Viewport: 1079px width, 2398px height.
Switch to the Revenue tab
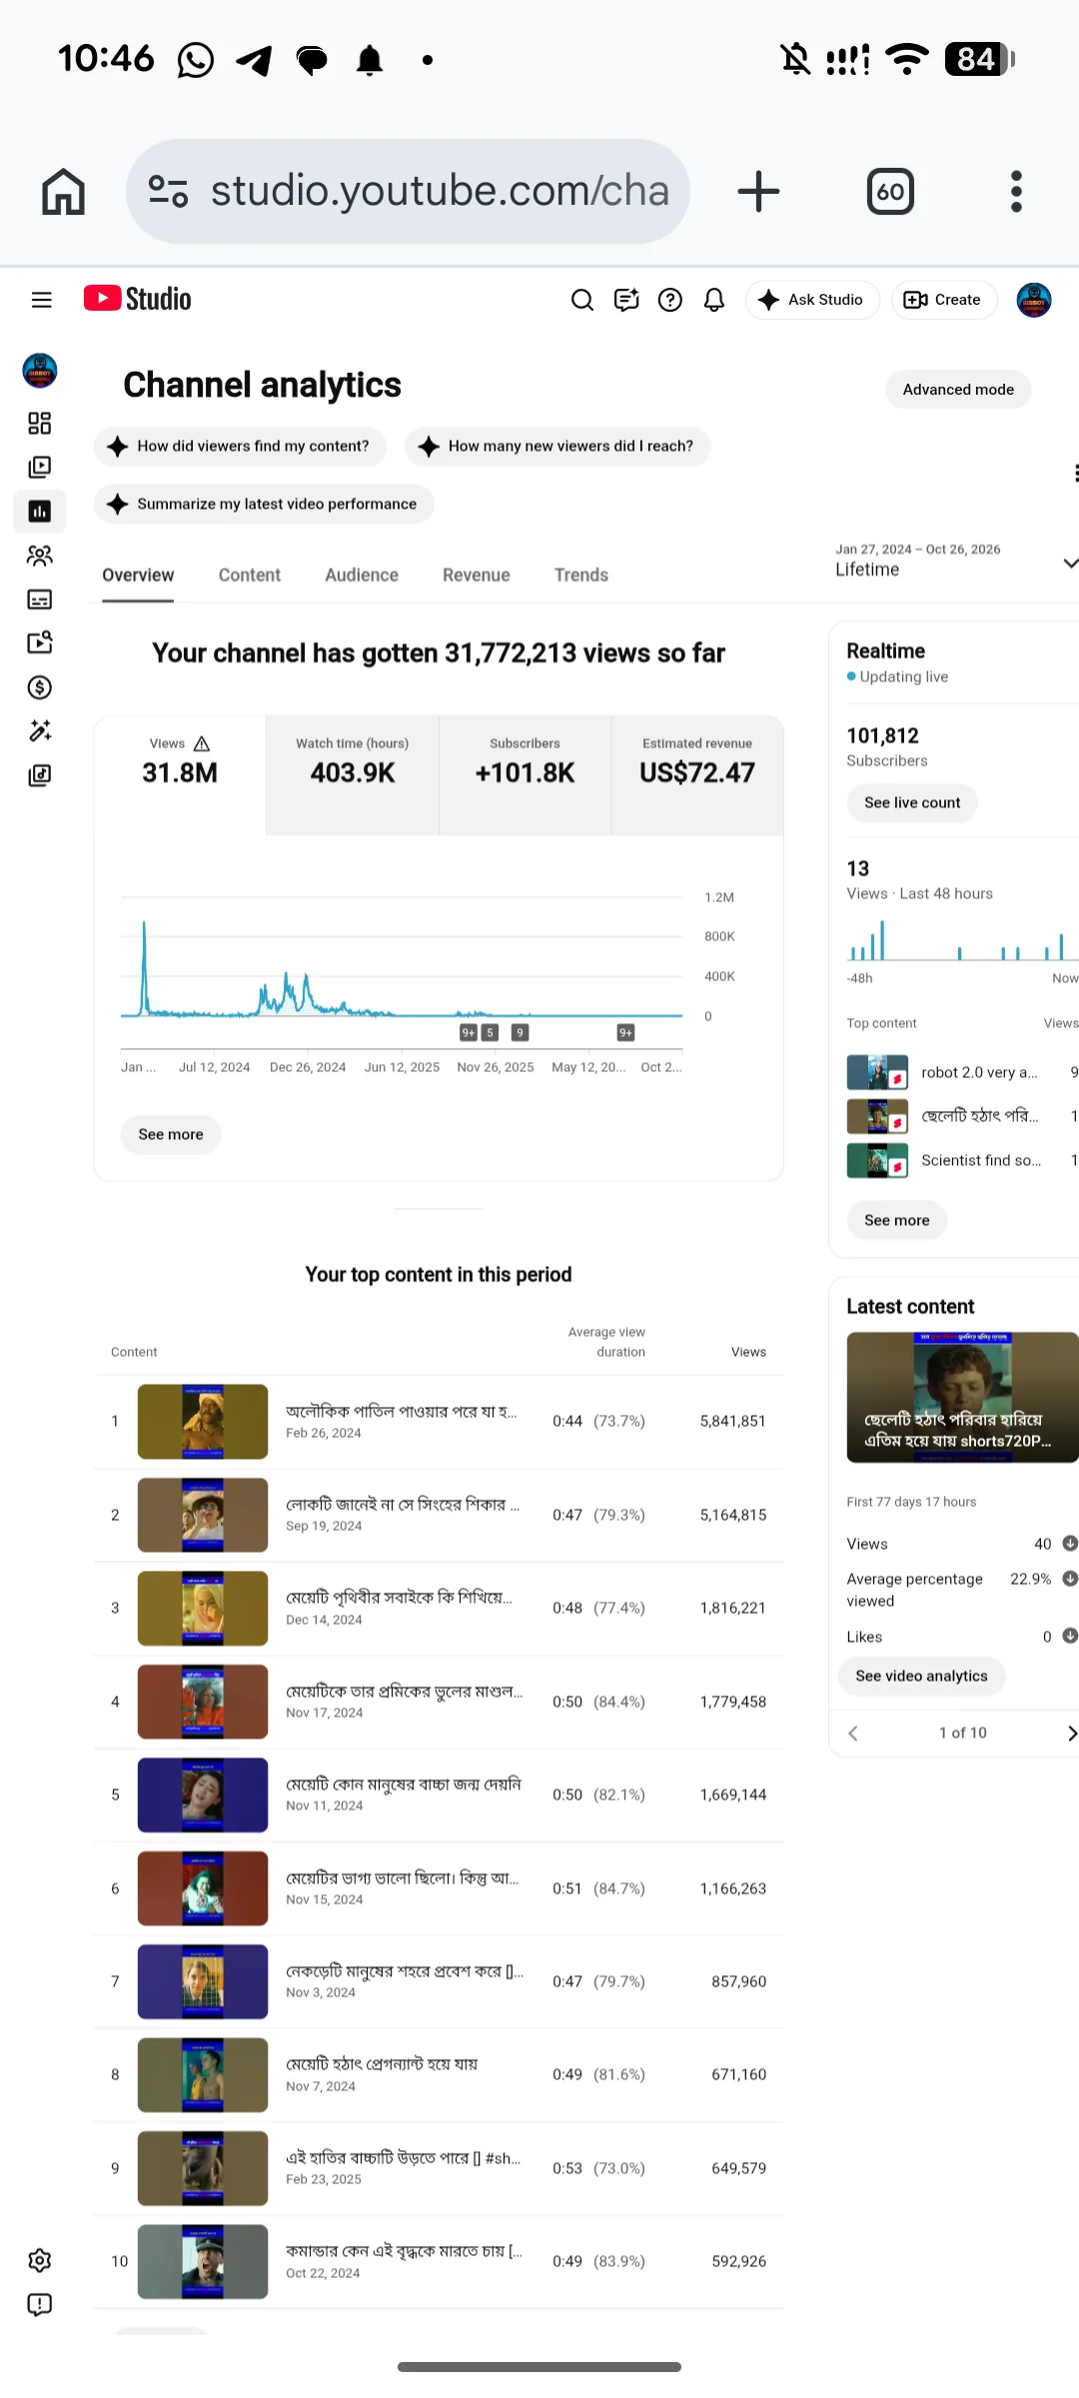point(477,576)
